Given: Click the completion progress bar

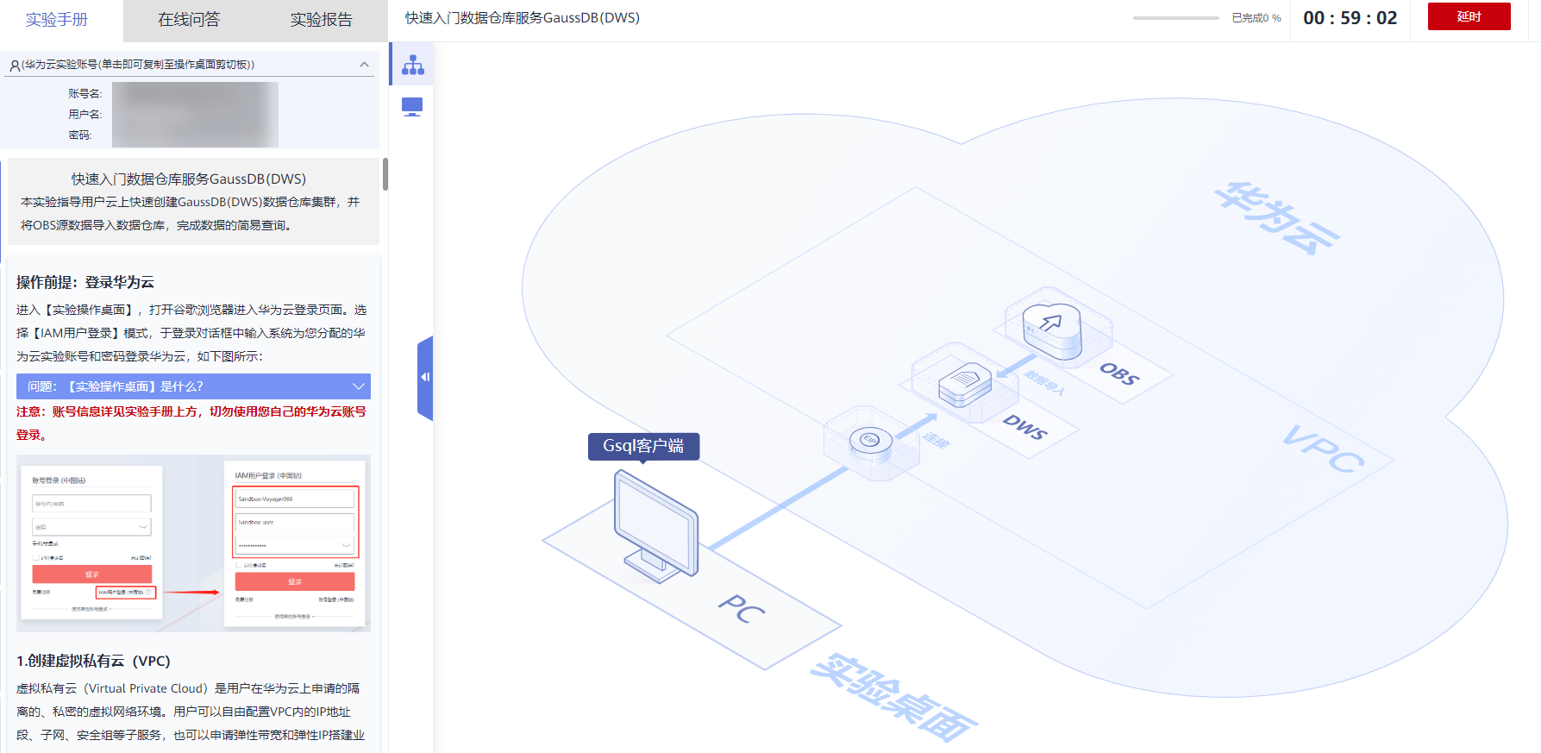Looking at the screenshot, I should click(x=1176, y=18).
